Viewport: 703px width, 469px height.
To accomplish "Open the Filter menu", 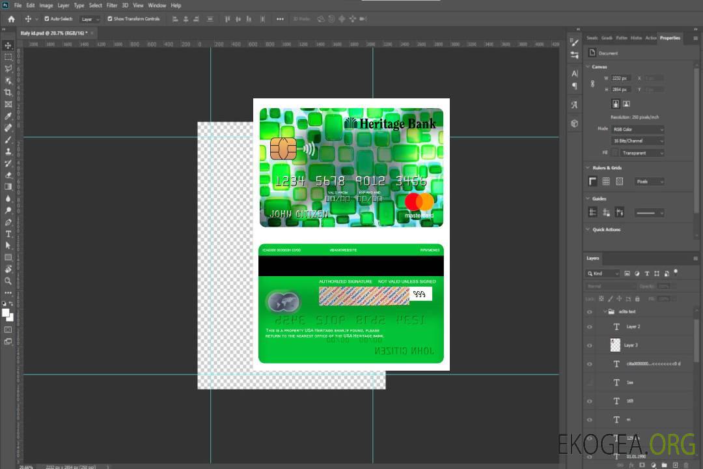I will point(112,5).
